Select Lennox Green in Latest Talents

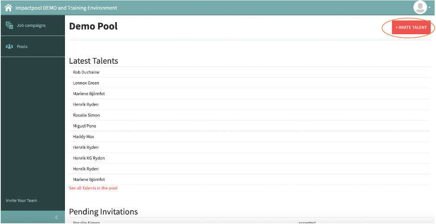click(86, 83)
